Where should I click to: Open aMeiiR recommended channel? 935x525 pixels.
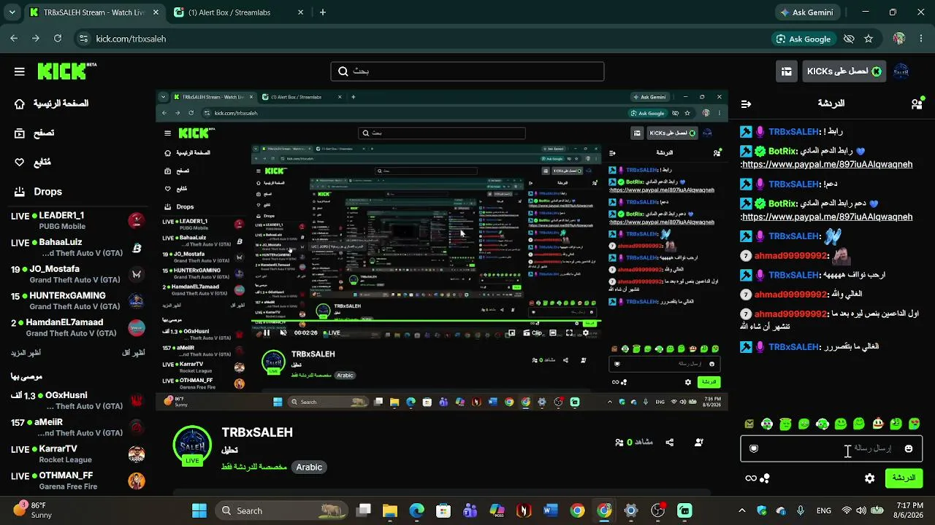click(x=77, y=427)
